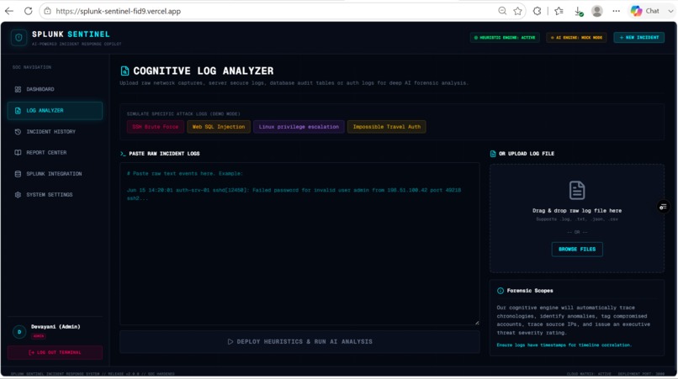Click the floating settings icon at right edge
This screenshot has width=678, height=379.
coord(663,207)
